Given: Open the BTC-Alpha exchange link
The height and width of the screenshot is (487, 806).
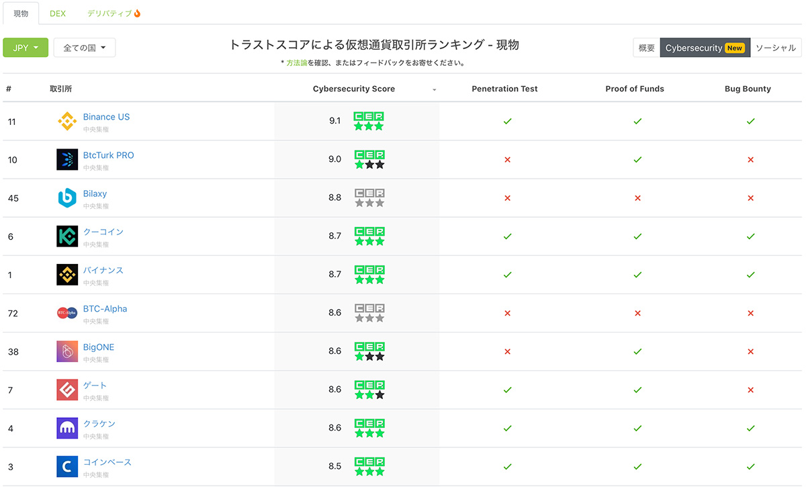Looking at the screenshot, I should click(x=105, y=309).
